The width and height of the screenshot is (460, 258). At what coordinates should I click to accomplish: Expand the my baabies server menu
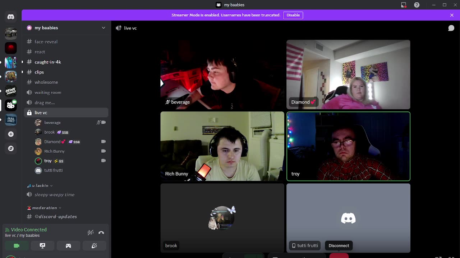(x=103, y=28)
